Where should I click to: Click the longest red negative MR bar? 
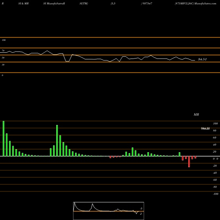(189, 161)
